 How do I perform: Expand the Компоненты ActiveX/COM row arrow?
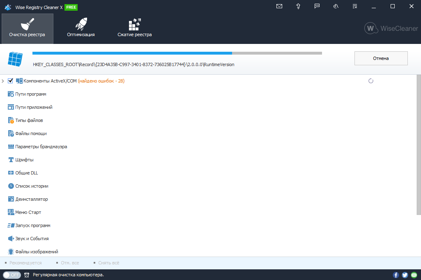3,81
